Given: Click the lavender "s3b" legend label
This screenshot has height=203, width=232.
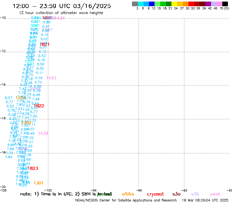Looking at the screenshot, I should click(x=195, y=194).
